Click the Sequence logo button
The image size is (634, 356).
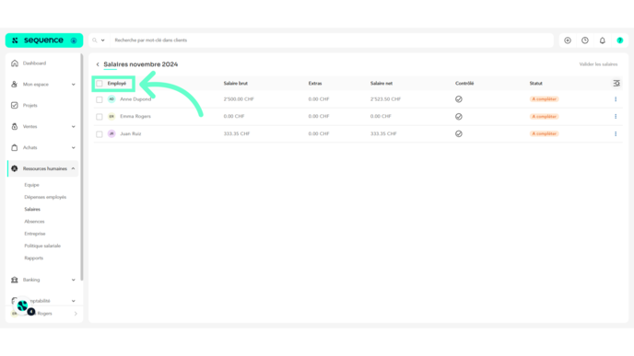click(44, 40)
